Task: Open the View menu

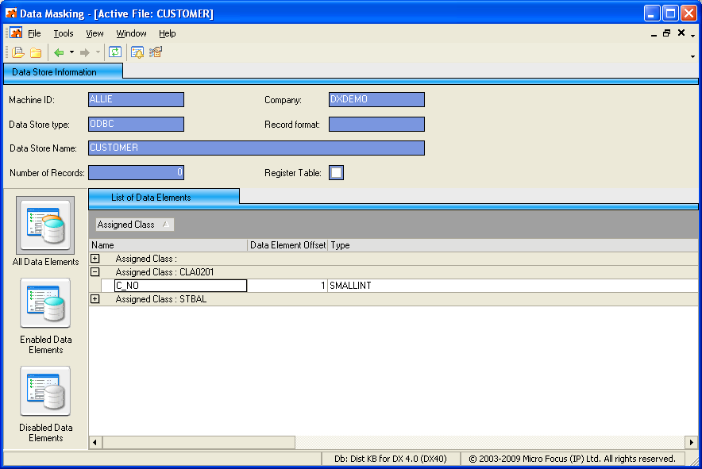Action: pos(94,33)
